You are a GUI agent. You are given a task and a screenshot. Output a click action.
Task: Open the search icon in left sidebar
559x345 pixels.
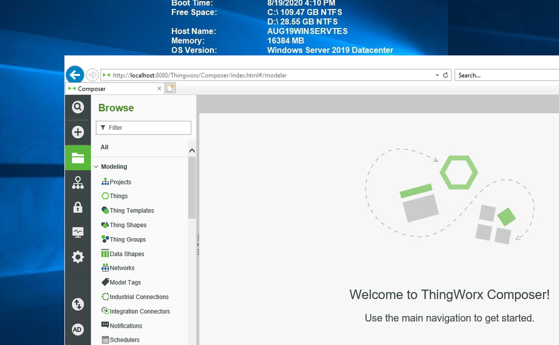pyautogui.click(x=78, y=107)
